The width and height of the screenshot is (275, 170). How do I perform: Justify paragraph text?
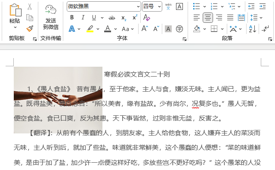(230, 18)
